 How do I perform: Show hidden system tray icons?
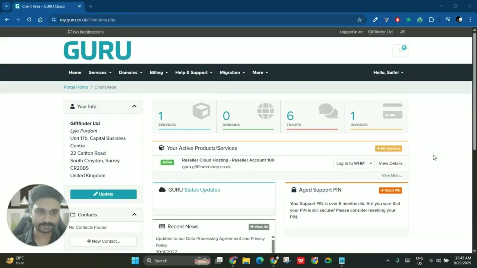pos(388,261)
